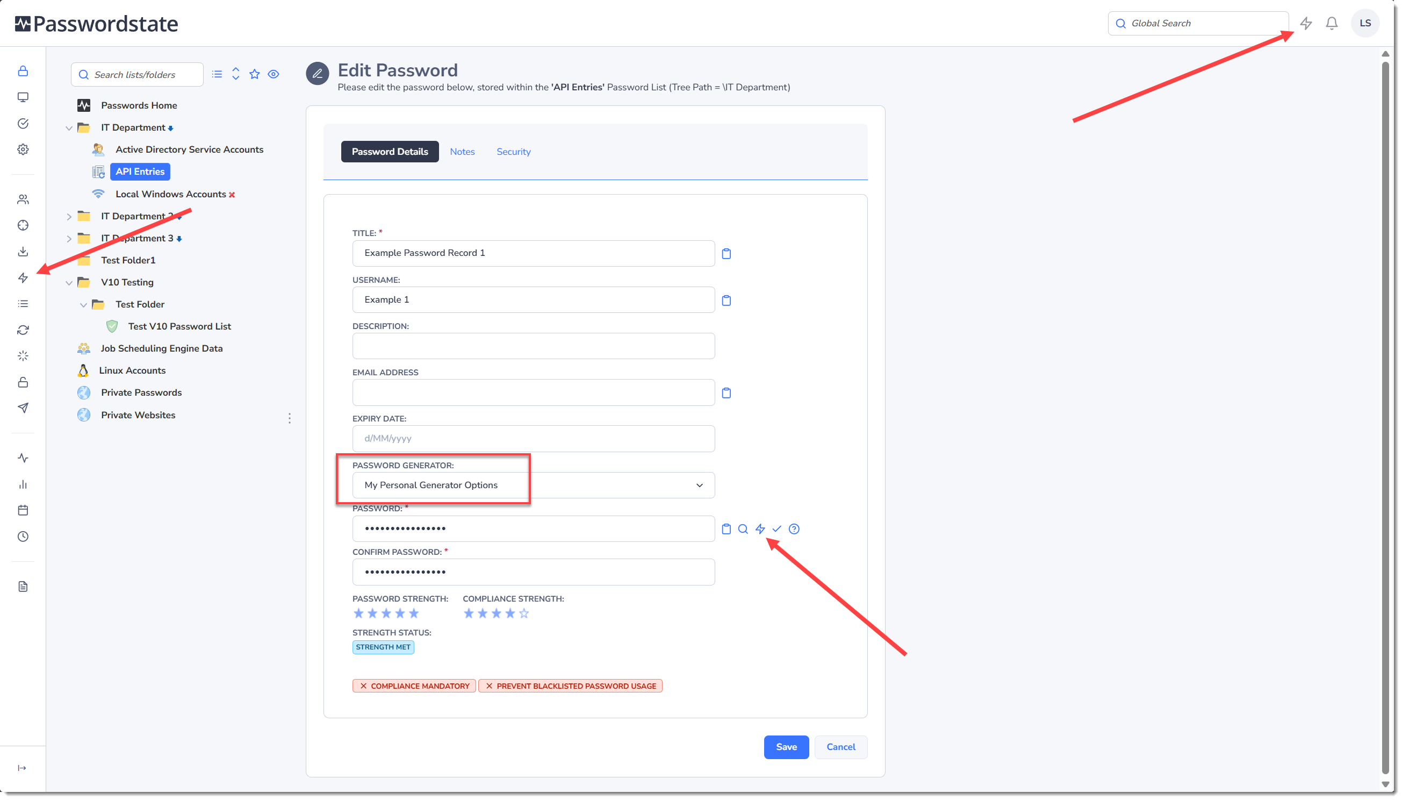
Task: Click the calendar sidebar icon
Action: coord(23,510)
